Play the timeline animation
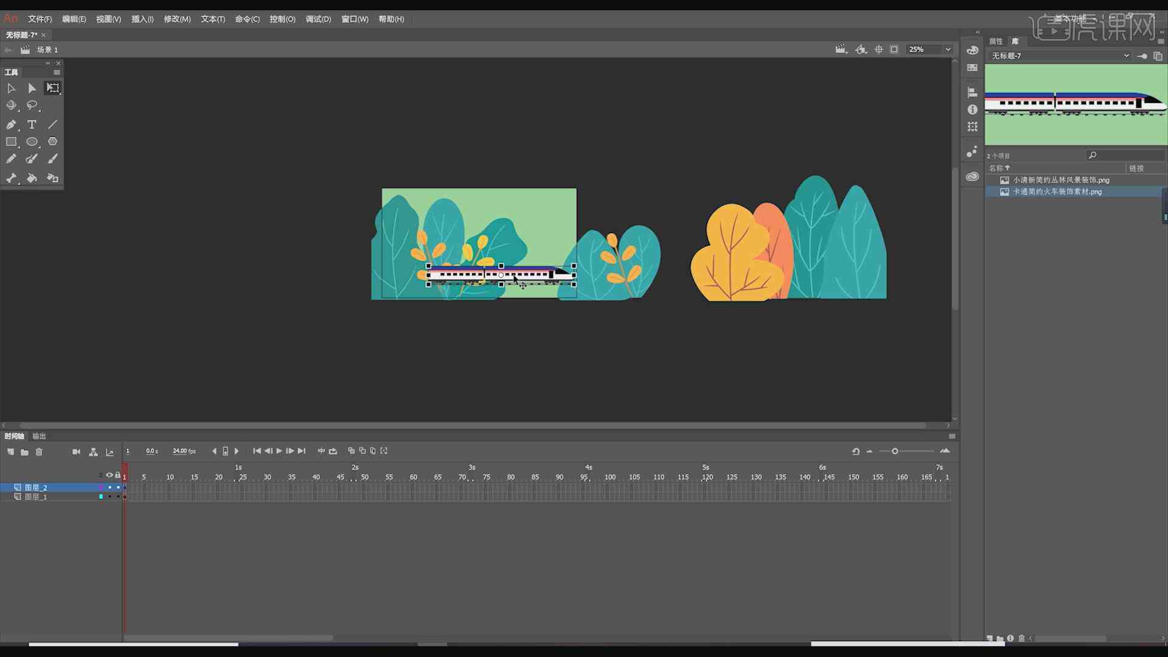This screenshot has width=1168, height=657. click(x=279, y=451)
